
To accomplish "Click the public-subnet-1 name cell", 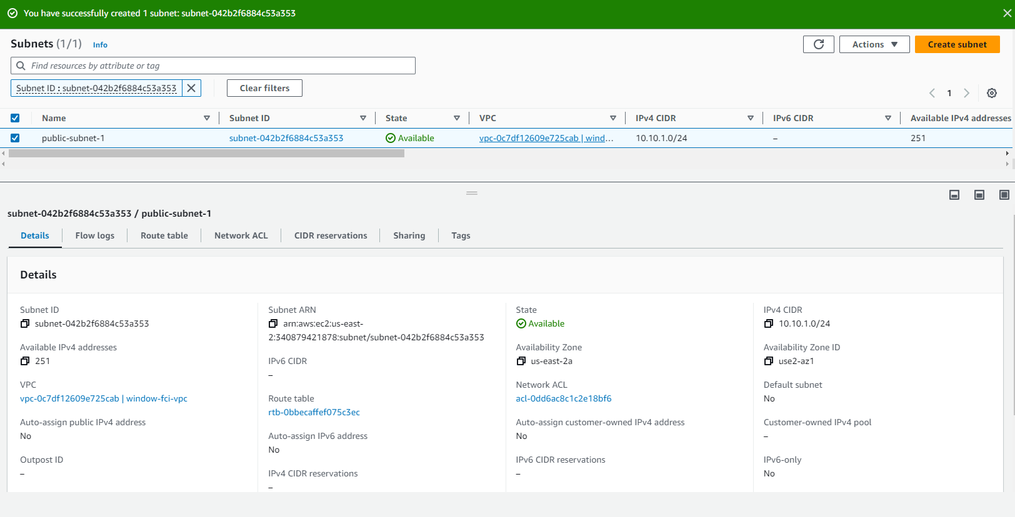I will [73, 138].
